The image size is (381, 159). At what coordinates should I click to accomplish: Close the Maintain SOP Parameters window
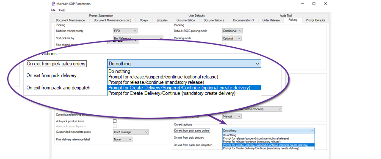click(x=326, y=4)
